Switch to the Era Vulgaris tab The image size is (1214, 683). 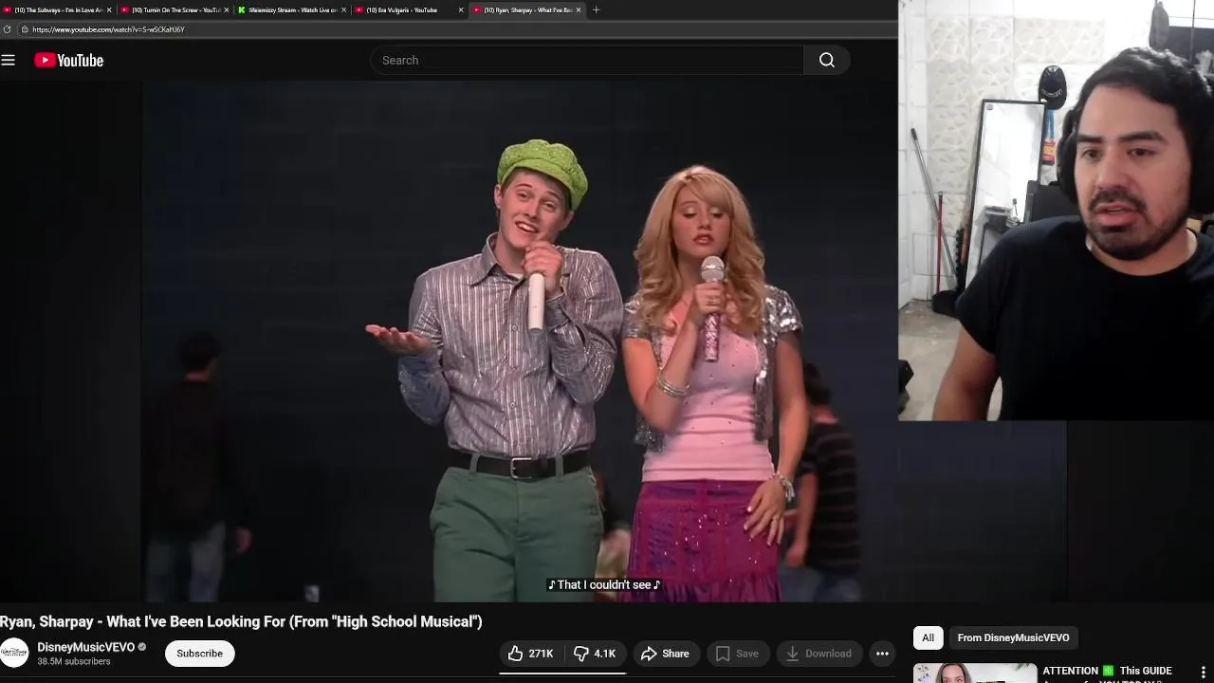click(x=409, y=9)
